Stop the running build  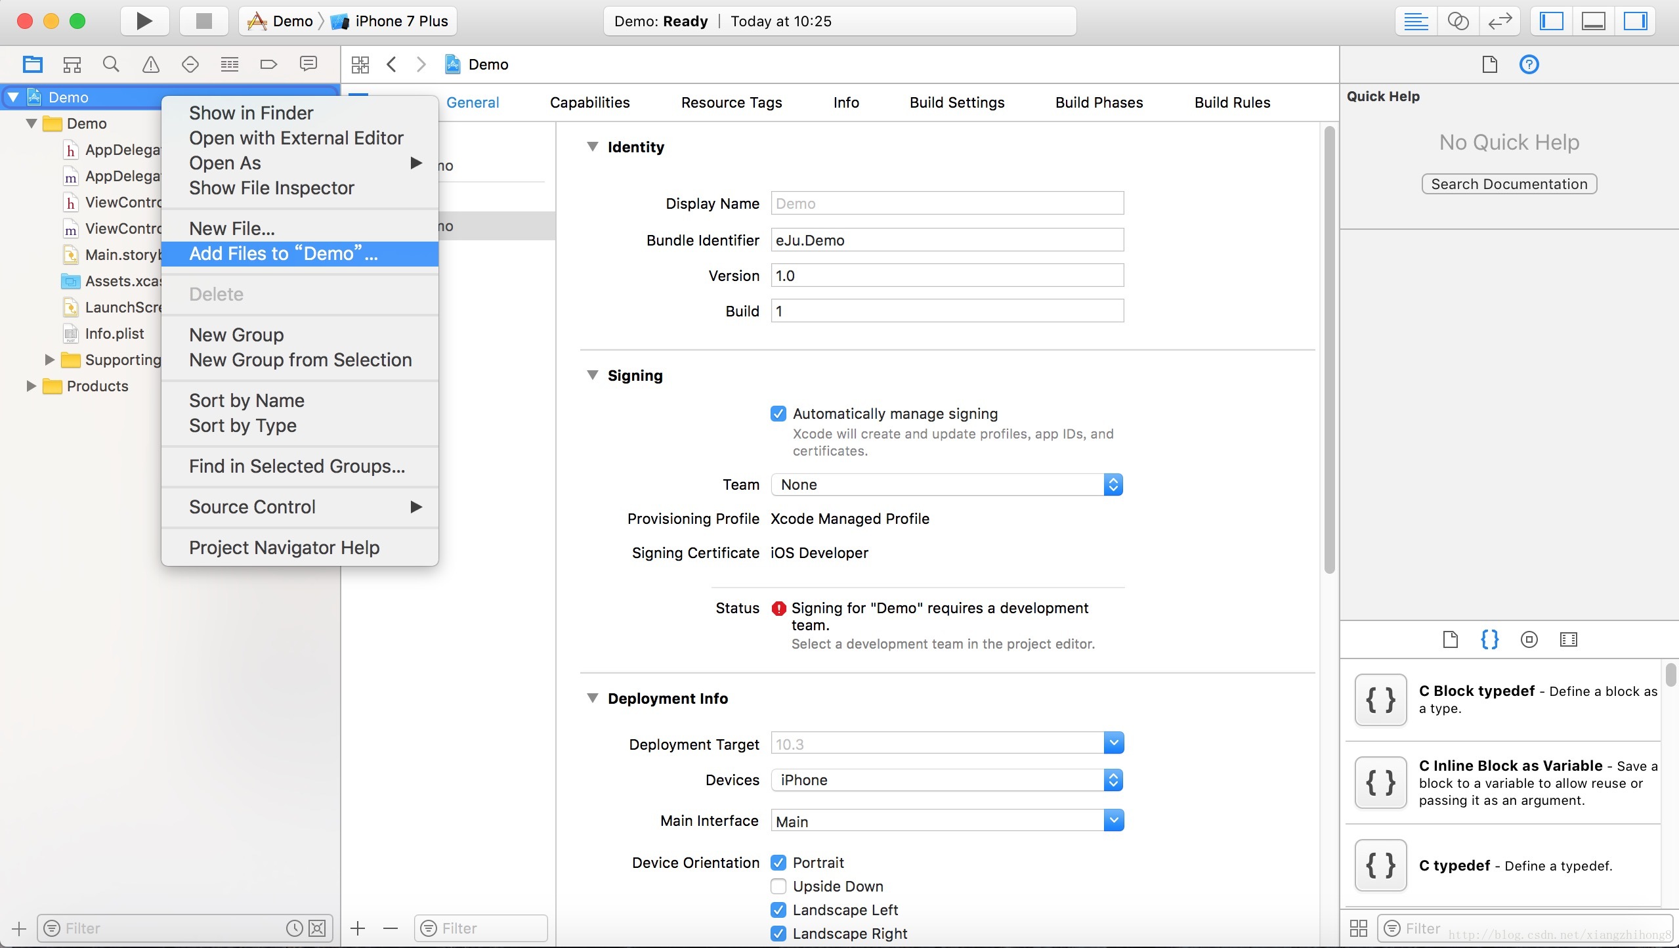click(x=204, y=21)
